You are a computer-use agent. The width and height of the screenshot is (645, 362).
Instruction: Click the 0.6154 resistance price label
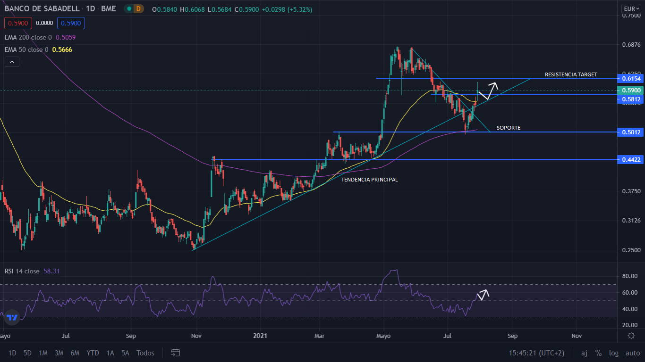click(x=631, y=78)
